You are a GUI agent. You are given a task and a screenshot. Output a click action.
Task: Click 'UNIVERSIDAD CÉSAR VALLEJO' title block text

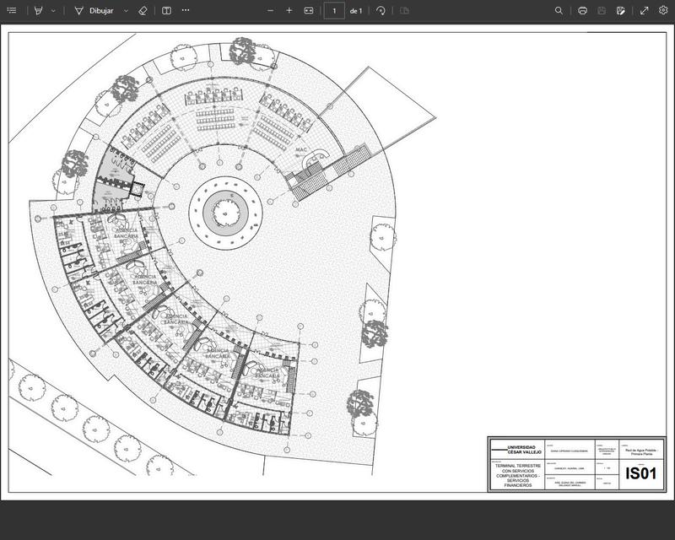pyautogui.click(x=524, y=450)
